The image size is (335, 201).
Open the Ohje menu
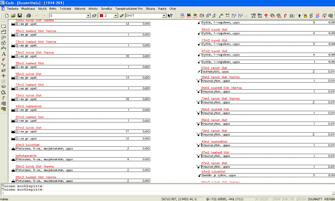coord(173,9)
